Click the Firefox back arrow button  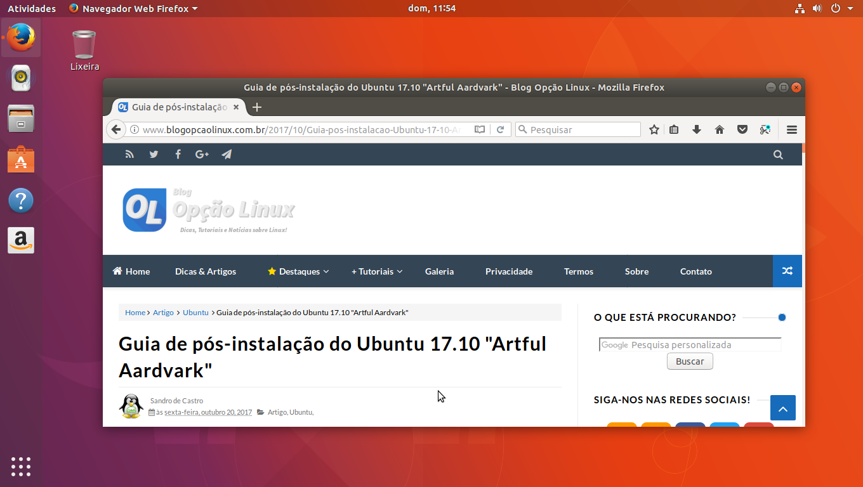[115, 129]
